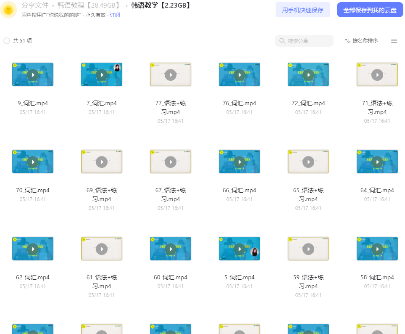Screen dimensions: 405x334
Task: Toggle the select-all circle beside 共 51 项
Action: click(7, 41)
